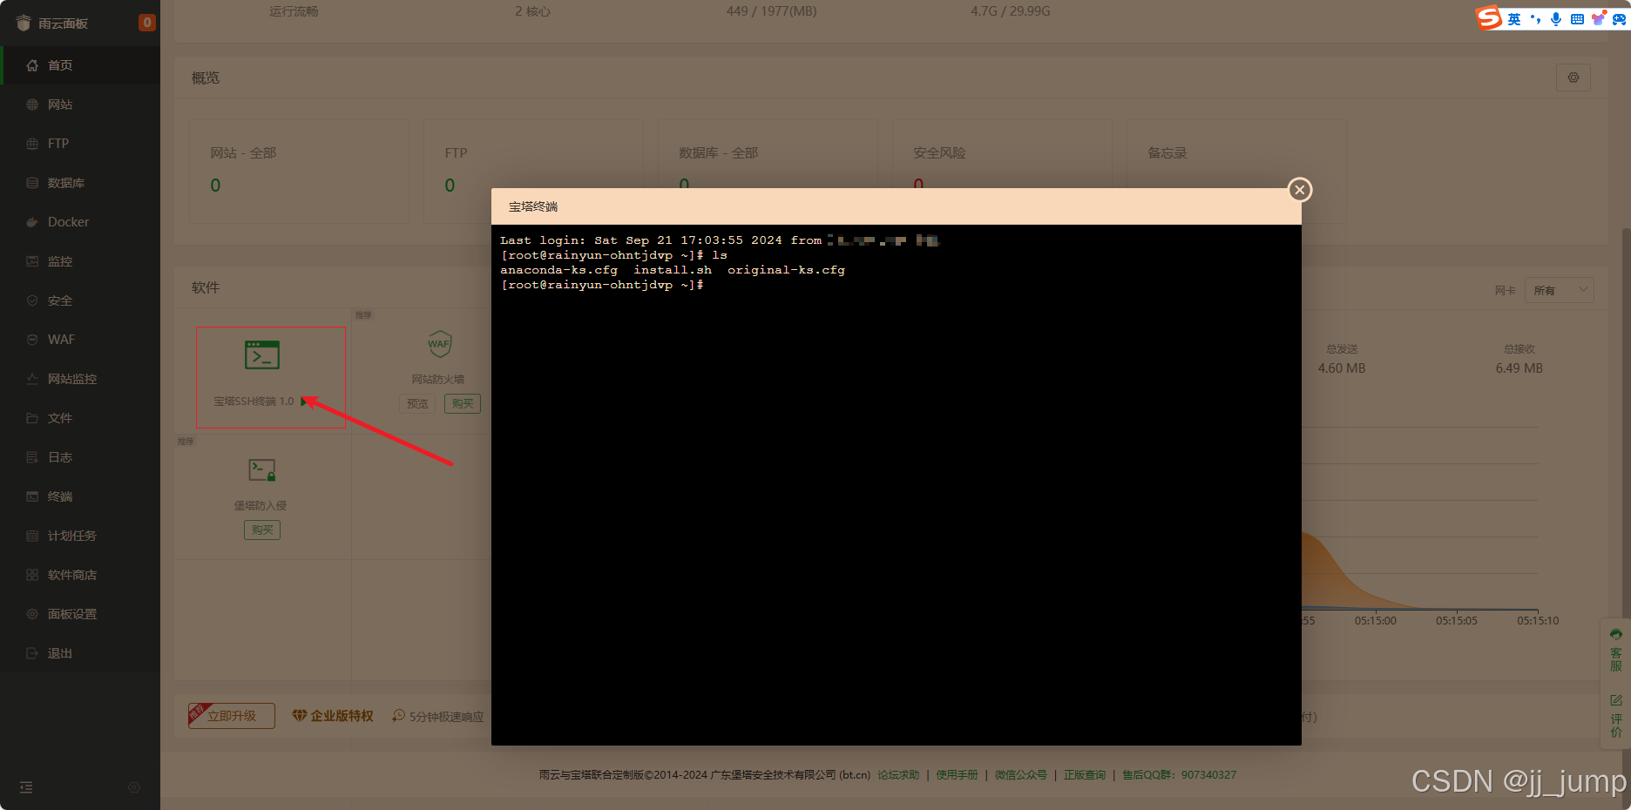Open 客服 customer service widget
Image resolution: width=1631 pixels, height=810 pixels.
point(1616,650)
